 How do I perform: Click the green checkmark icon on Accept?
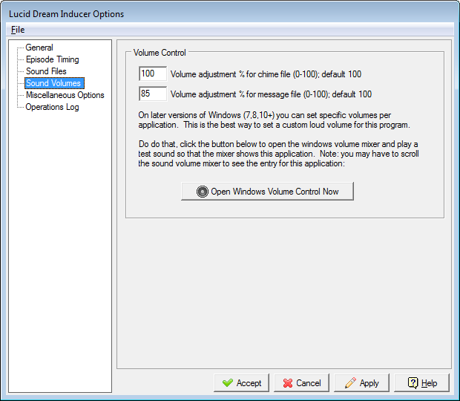(x=226, y=383)
